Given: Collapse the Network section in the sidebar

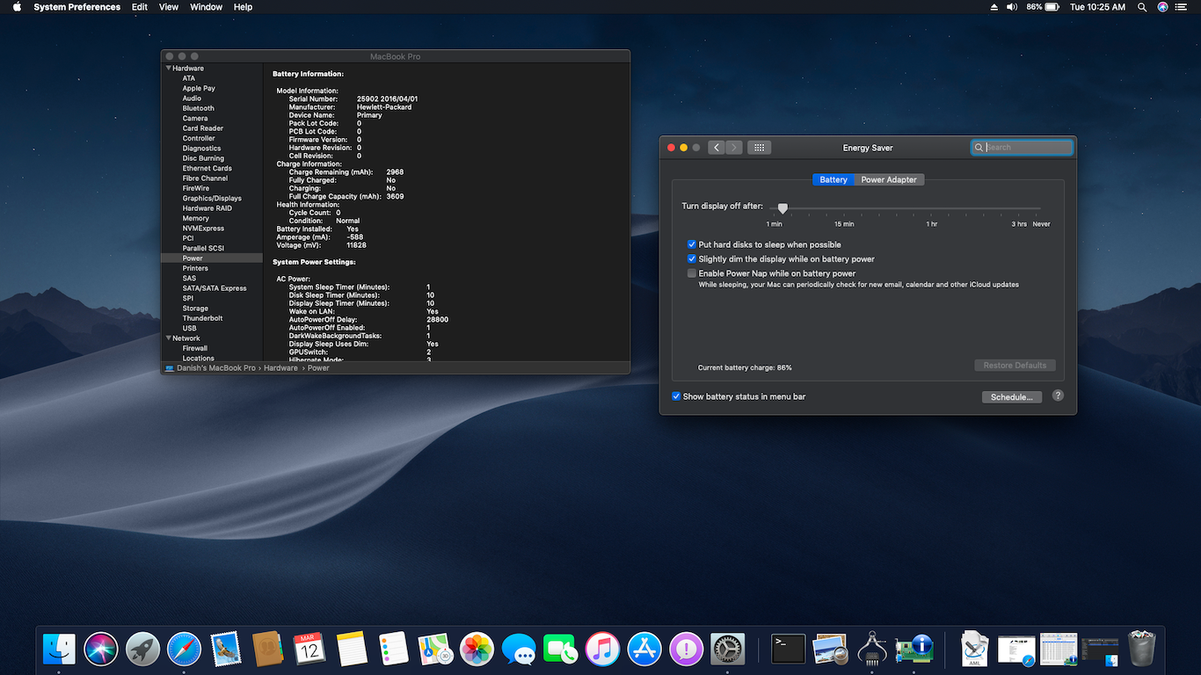Looking at the screenshot, I should [x=168, y=338].
